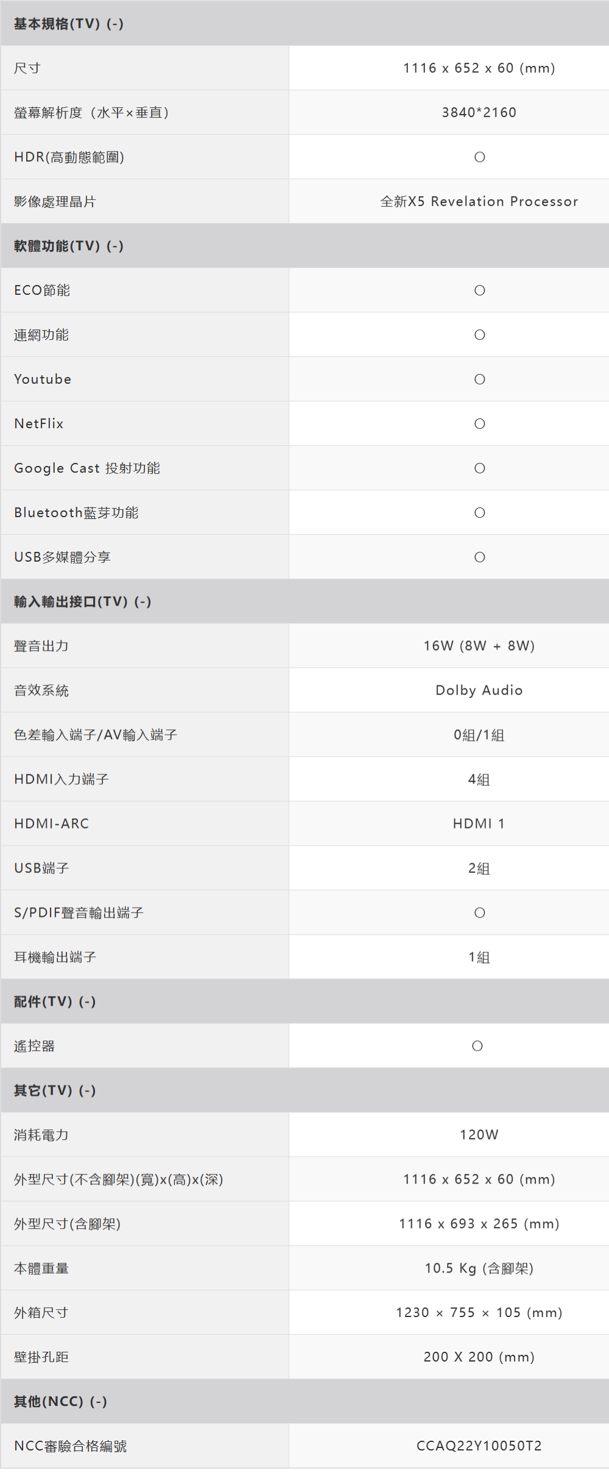Click the 本體重量 label

pos(41,1269)
